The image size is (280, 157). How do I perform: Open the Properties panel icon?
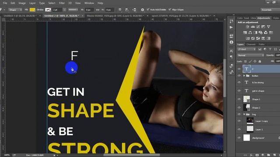coord(231,36)
